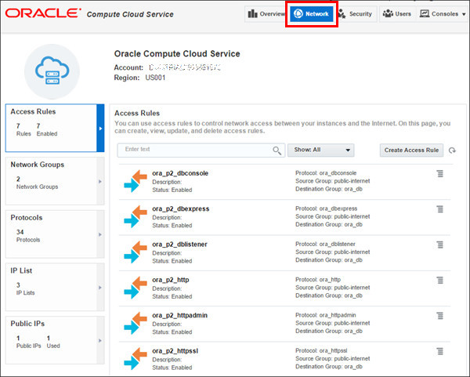This screenshot has height=377, width=470.
Task: Click Protocol: ora_dbconsole text
Action: click(x=326, y=173)
